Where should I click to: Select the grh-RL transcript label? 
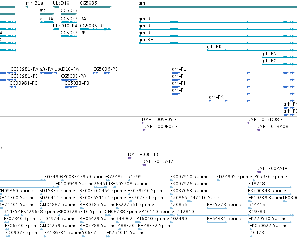click(x=146, y=19)
